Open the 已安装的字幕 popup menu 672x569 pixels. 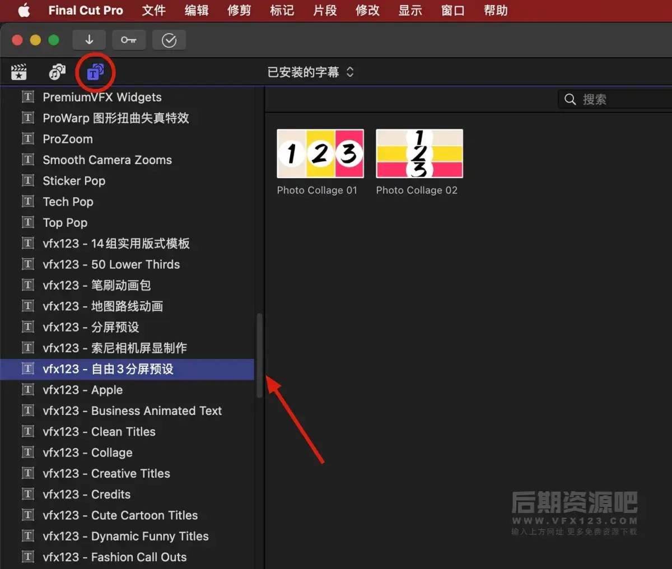point(311,72)
